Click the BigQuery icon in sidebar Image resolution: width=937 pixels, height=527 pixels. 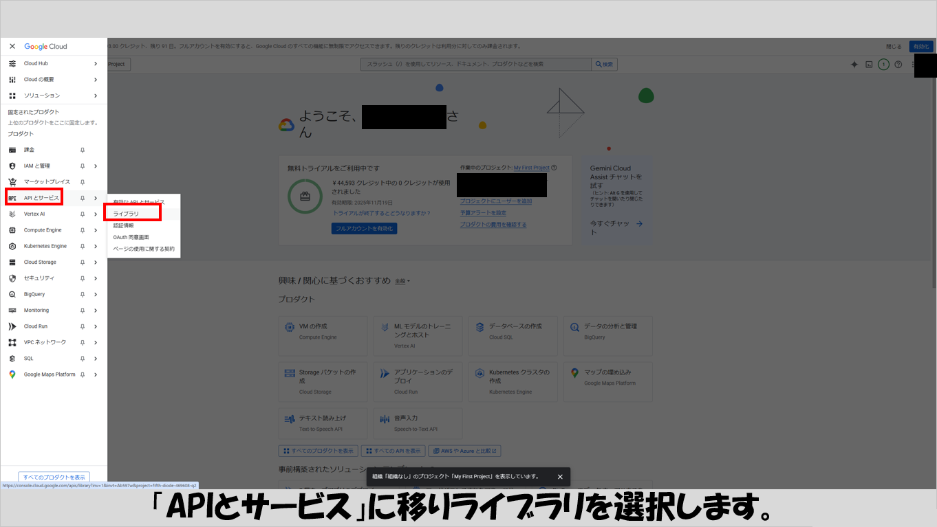(12, 294)
